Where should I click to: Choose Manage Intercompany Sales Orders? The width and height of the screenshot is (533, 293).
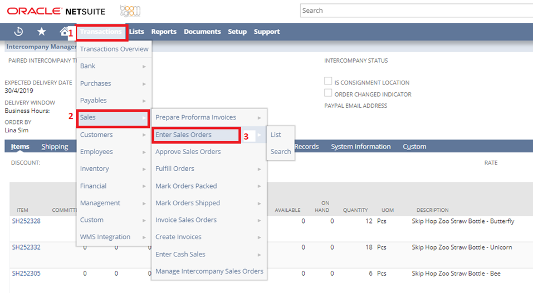(209, 271)
